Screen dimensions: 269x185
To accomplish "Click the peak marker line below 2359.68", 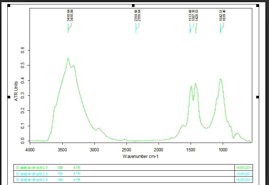I will tap(136, 28).
